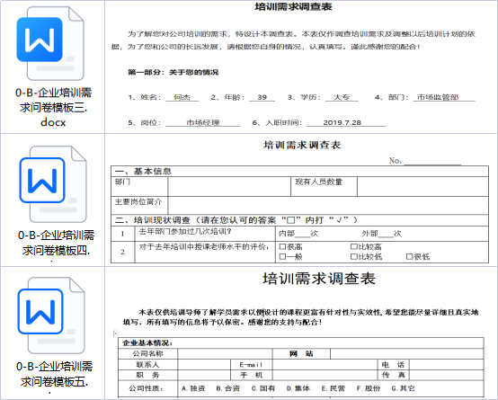Click the hire date field 2019.7.28

click(x=346, y=122)
